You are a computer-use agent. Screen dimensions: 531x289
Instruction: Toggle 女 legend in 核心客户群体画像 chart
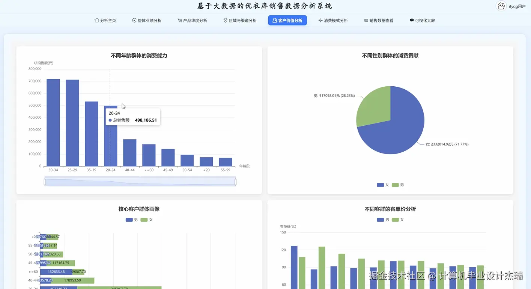(147, 220)
